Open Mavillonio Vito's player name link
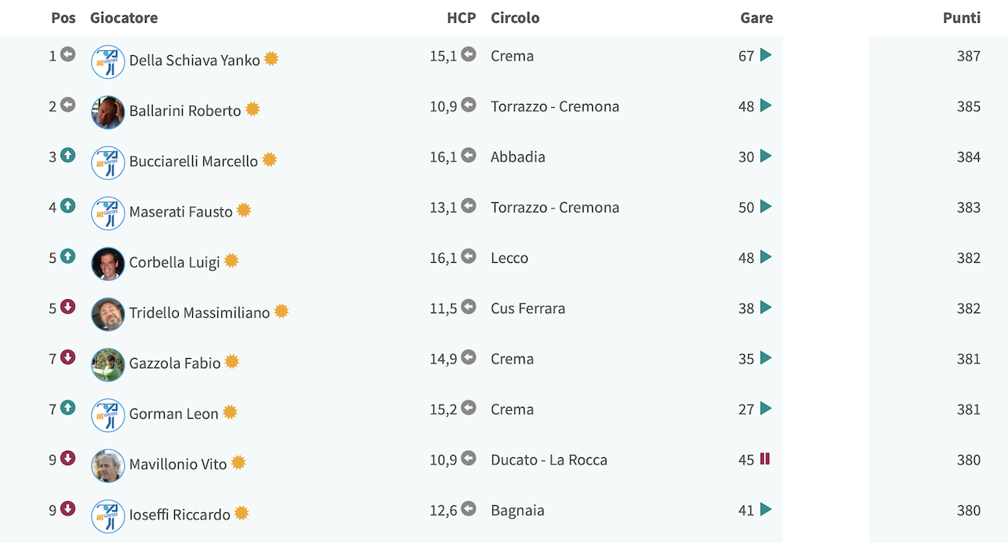1008x543 pixels. click(x=178, y=464)
